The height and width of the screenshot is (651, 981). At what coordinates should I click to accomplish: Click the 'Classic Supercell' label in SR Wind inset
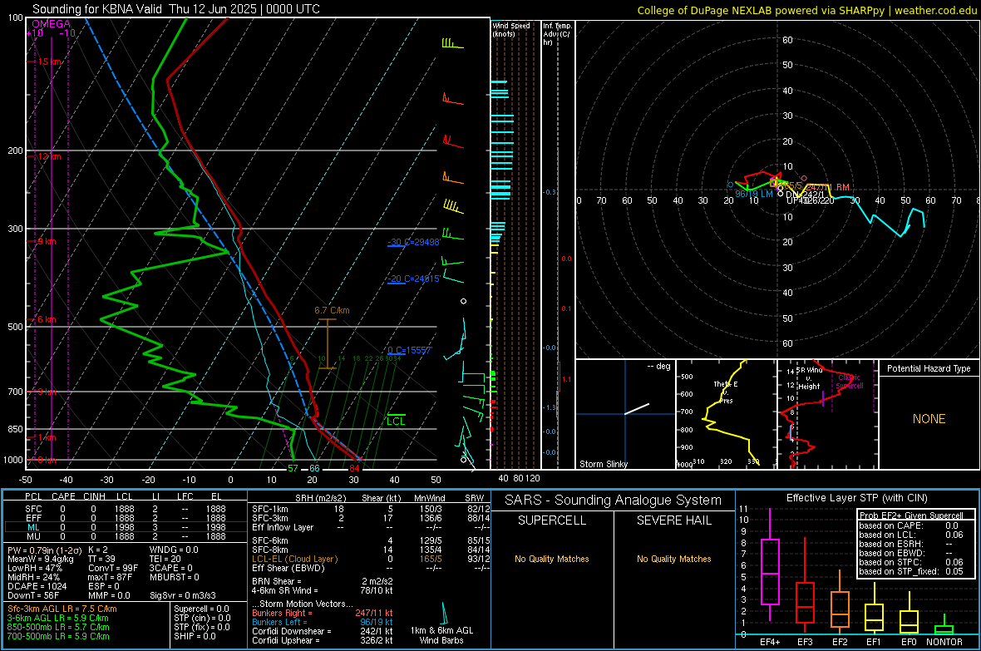pos(850,382)
